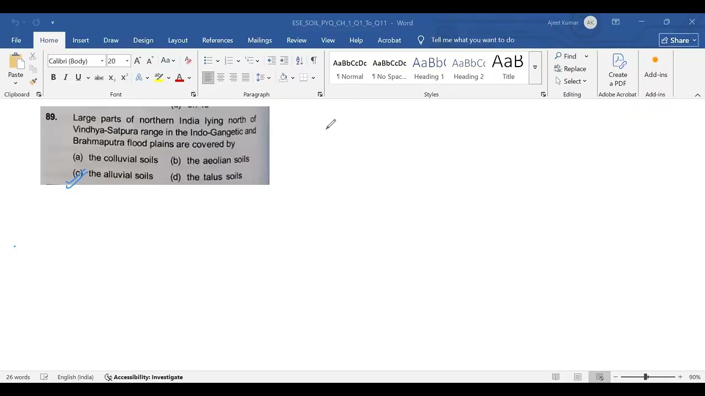The image size is (705, 396).
Task: Click the Accessibility Investigate status icon
Action: [x=109, y=377]
